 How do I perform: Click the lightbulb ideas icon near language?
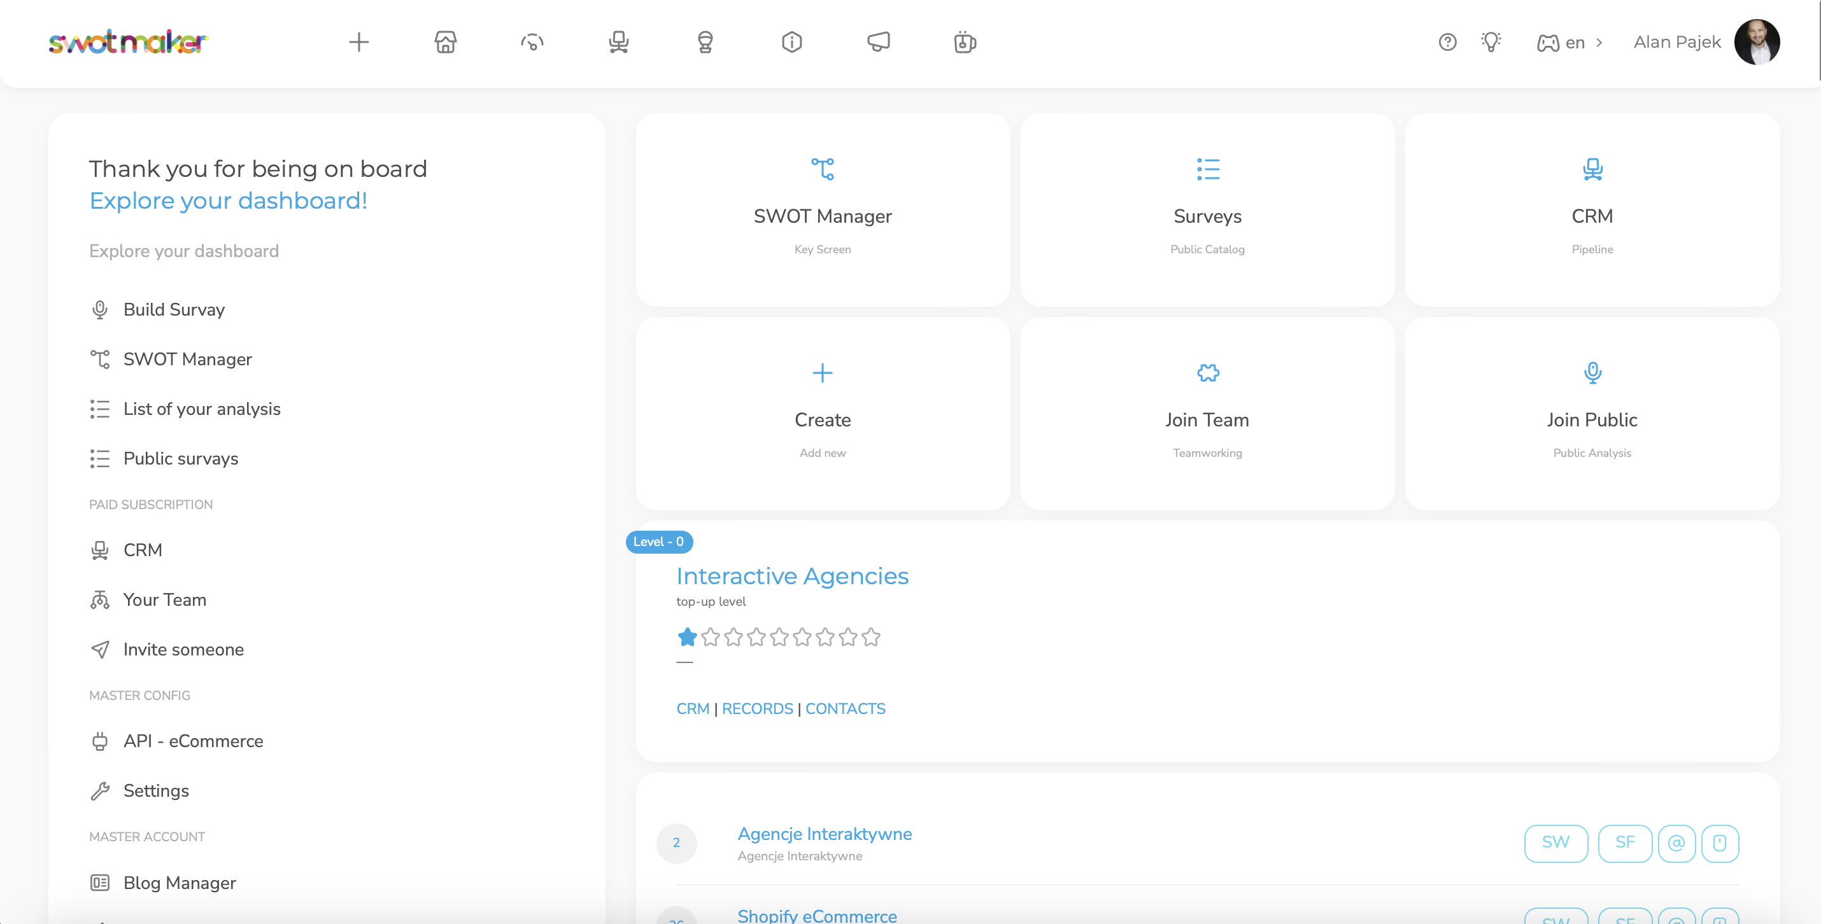(x=1491, y=43)
